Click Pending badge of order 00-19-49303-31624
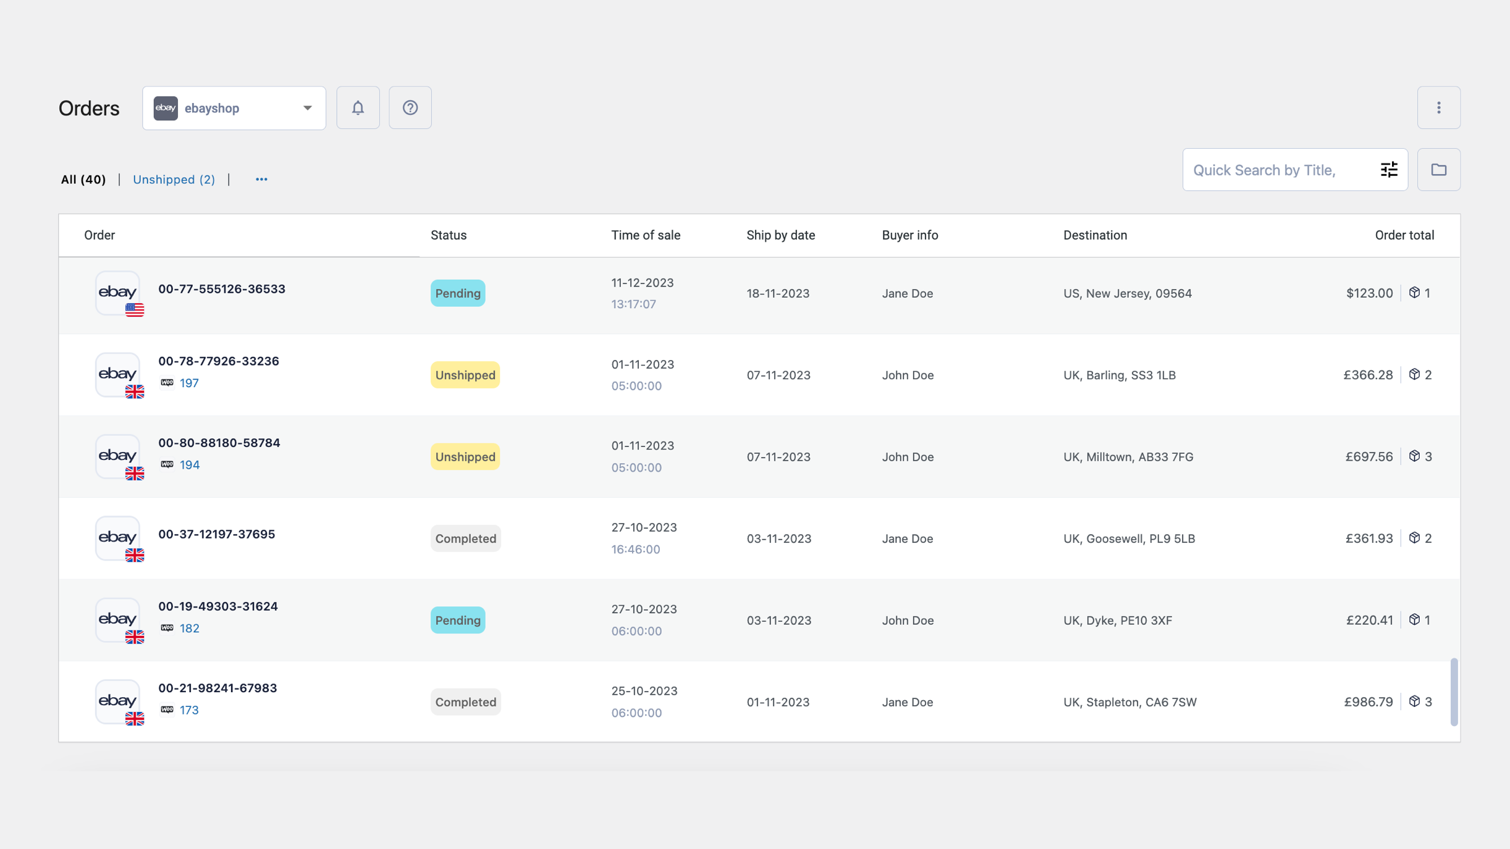The height and width of the screenshot is (849, 1510). [x=458, y=620]
